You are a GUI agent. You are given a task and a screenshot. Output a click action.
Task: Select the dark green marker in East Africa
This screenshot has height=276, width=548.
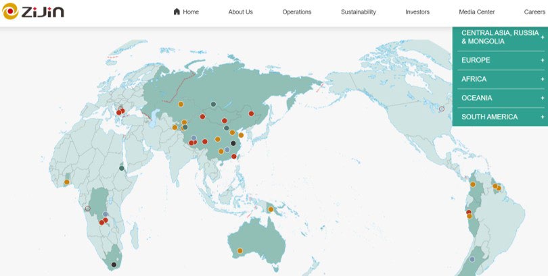[122, 168]
